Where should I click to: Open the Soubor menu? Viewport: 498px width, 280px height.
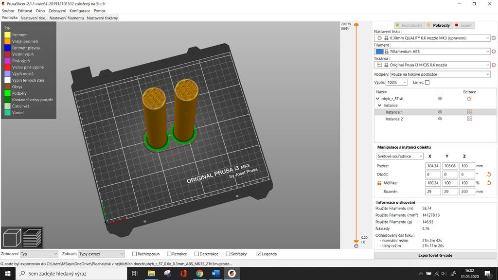click(x=8, y=11)
